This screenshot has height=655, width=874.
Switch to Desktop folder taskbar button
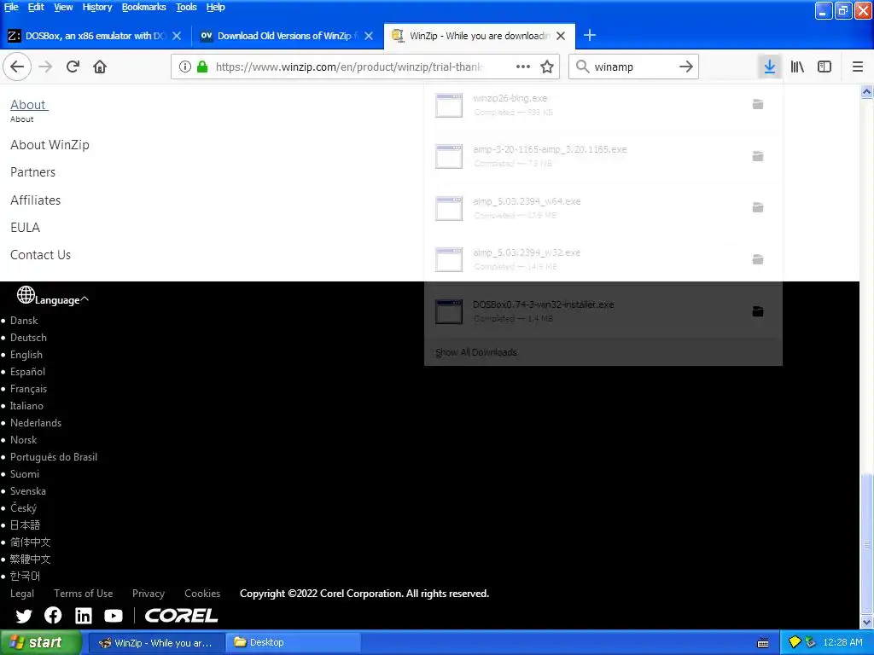293,642
